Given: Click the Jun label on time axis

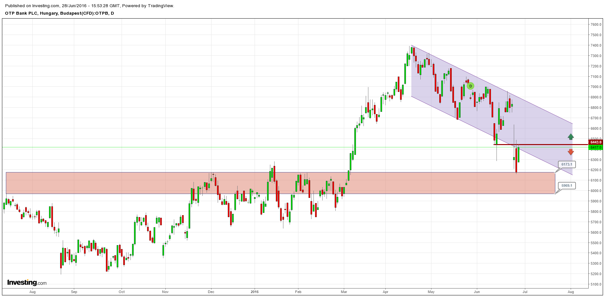Looking at the screenshot, I should click(477, 292).
